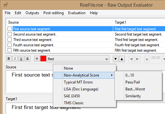Click the 00:00 timer display
Image resolution: width=165 pixels, height=114 pixels.
(x=156, y=58)
